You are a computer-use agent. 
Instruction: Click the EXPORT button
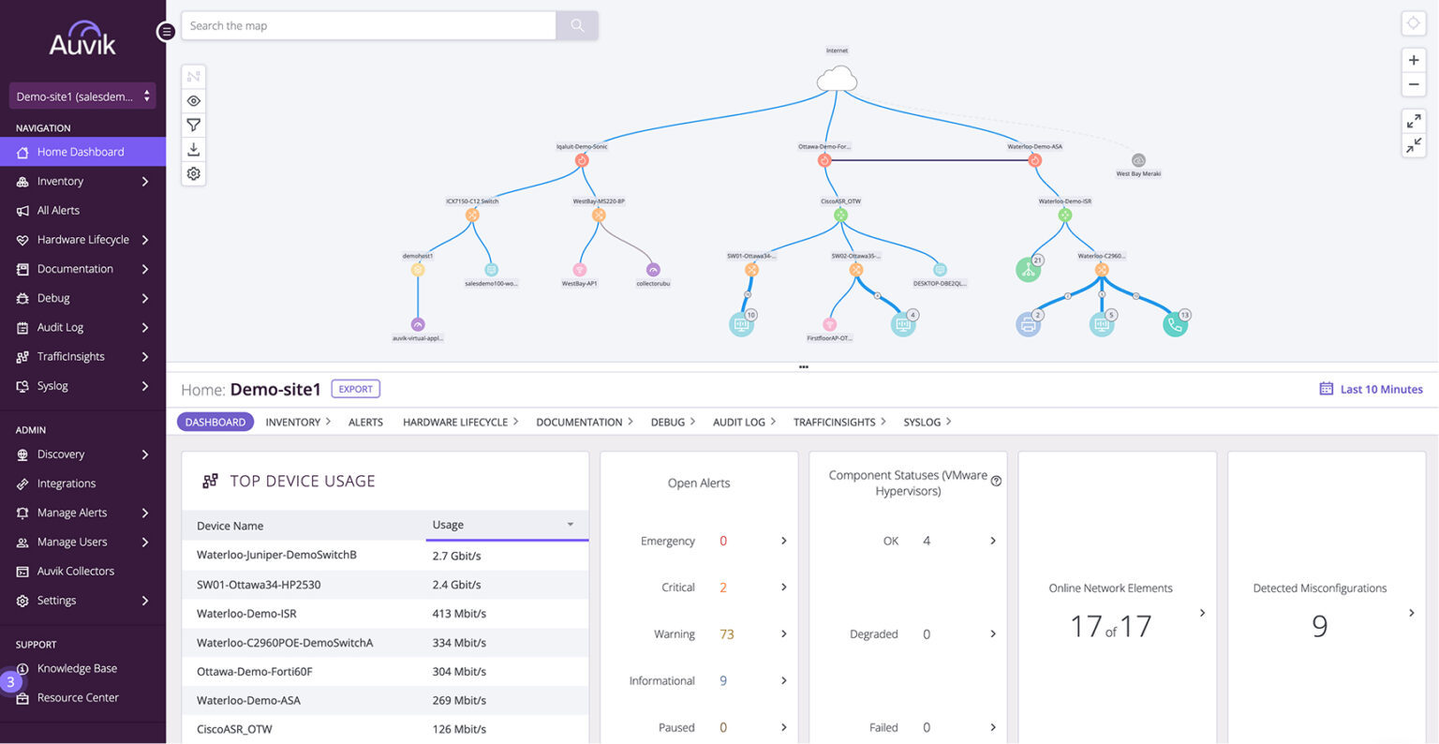355,389
